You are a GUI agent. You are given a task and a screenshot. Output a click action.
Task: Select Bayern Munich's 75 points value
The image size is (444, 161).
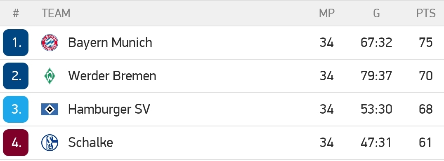point(425,43)
